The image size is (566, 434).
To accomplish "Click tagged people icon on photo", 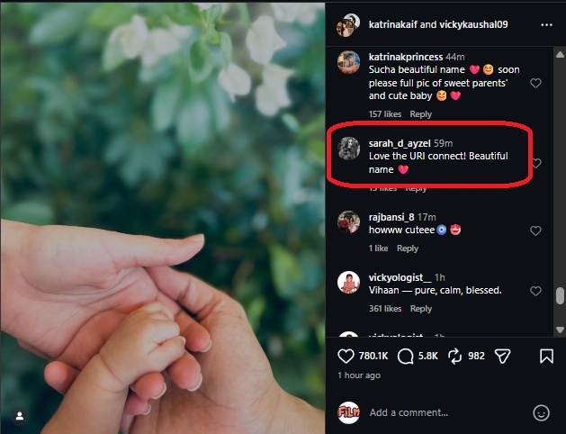I will 20,416.
